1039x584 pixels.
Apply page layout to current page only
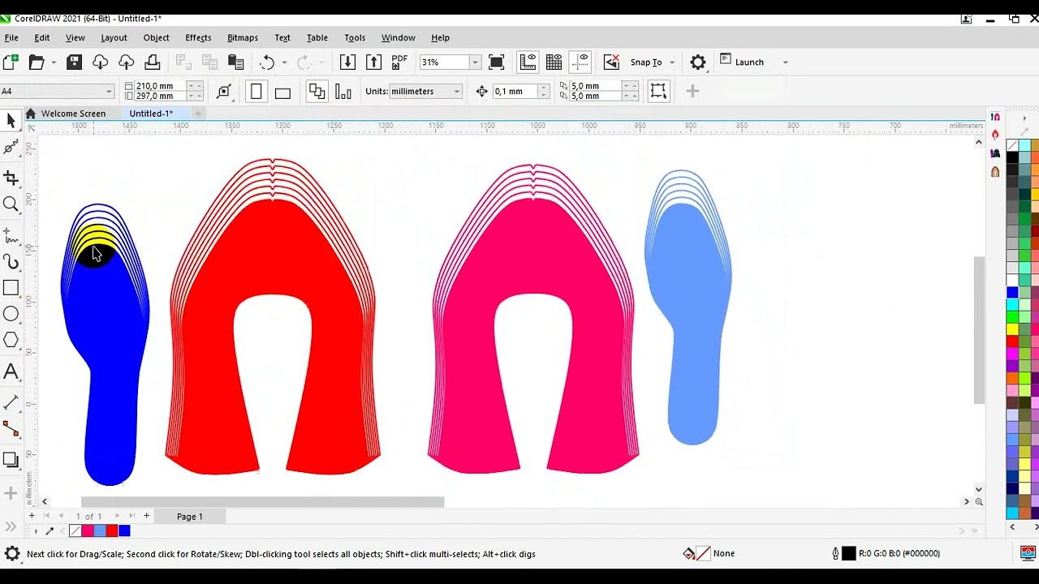(343, 92)
